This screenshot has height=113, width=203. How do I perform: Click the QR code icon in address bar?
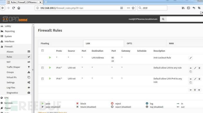(122, 8)
